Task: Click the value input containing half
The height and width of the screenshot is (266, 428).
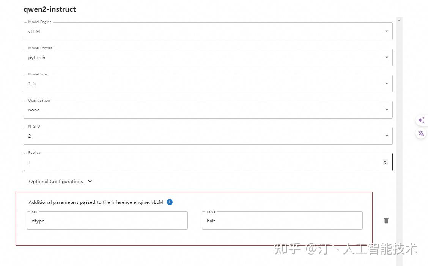Action: (x=282, y=221)
